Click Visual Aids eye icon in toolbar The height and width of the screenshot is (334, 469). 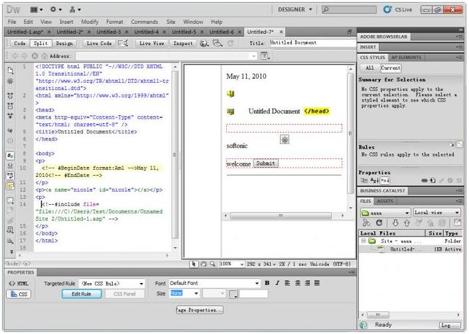[218, 44]
